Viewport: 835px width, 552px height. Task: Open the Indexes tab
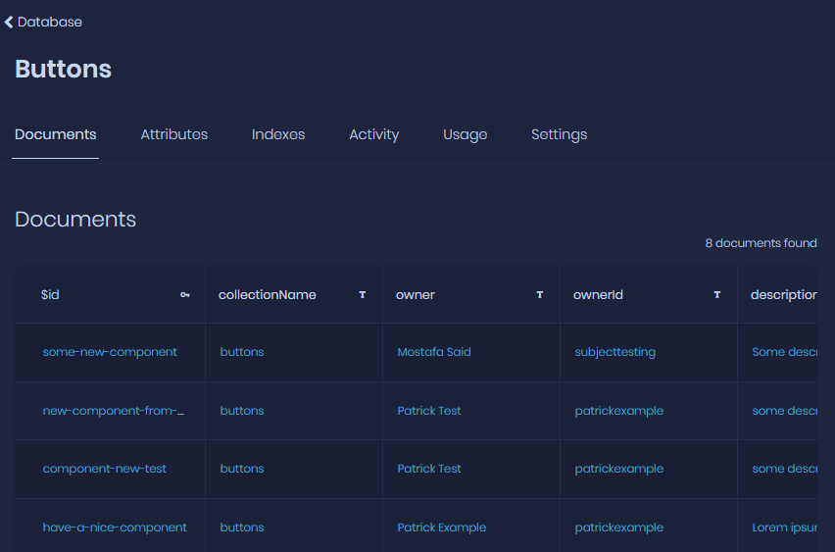(x=278, y=134)
